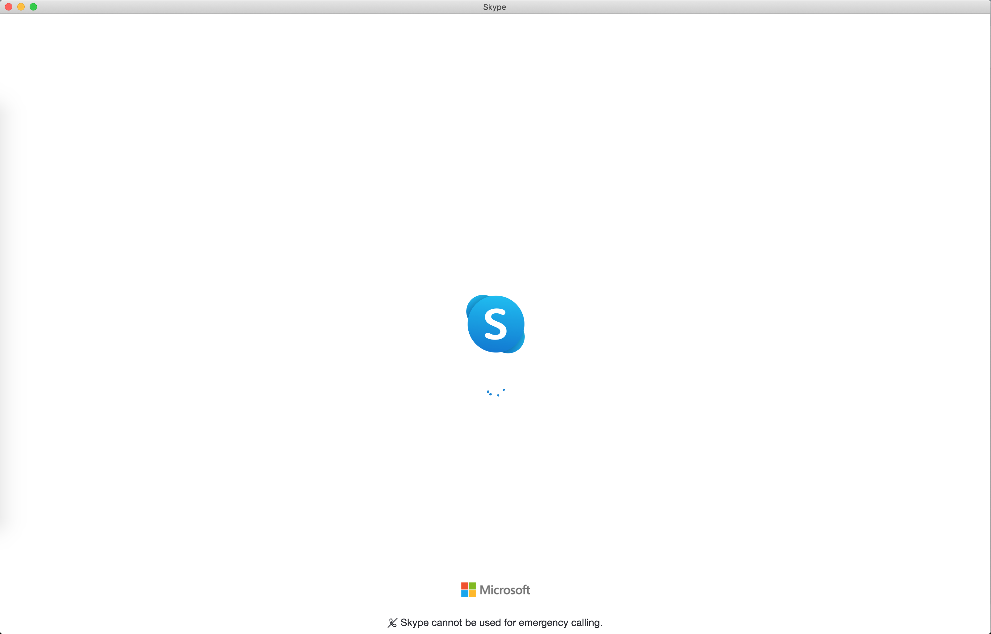
Task: Close the Skype window with the red button
Action: [9, 7]
